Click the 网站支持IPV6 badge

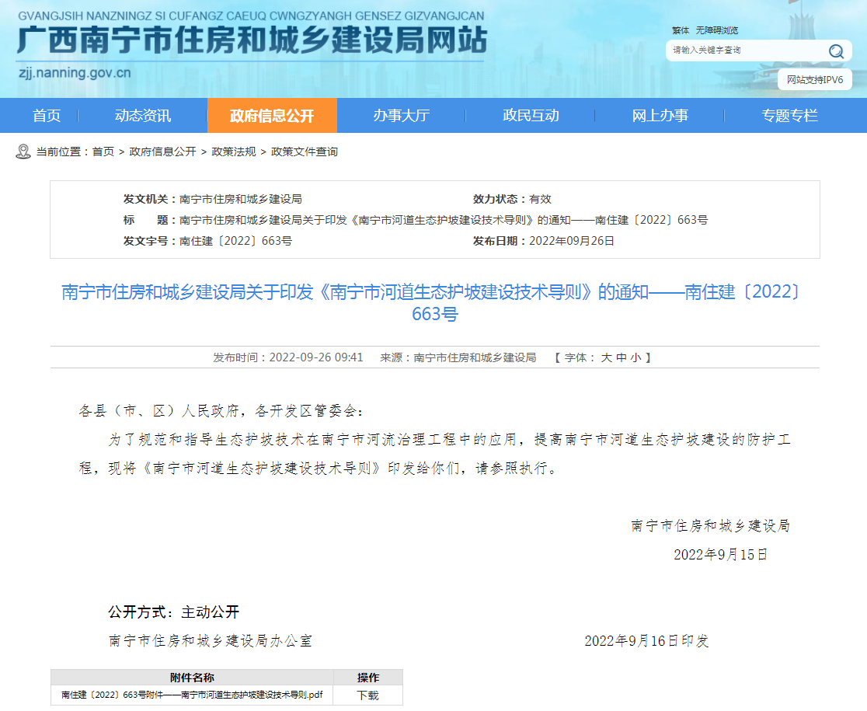[814, 80]
